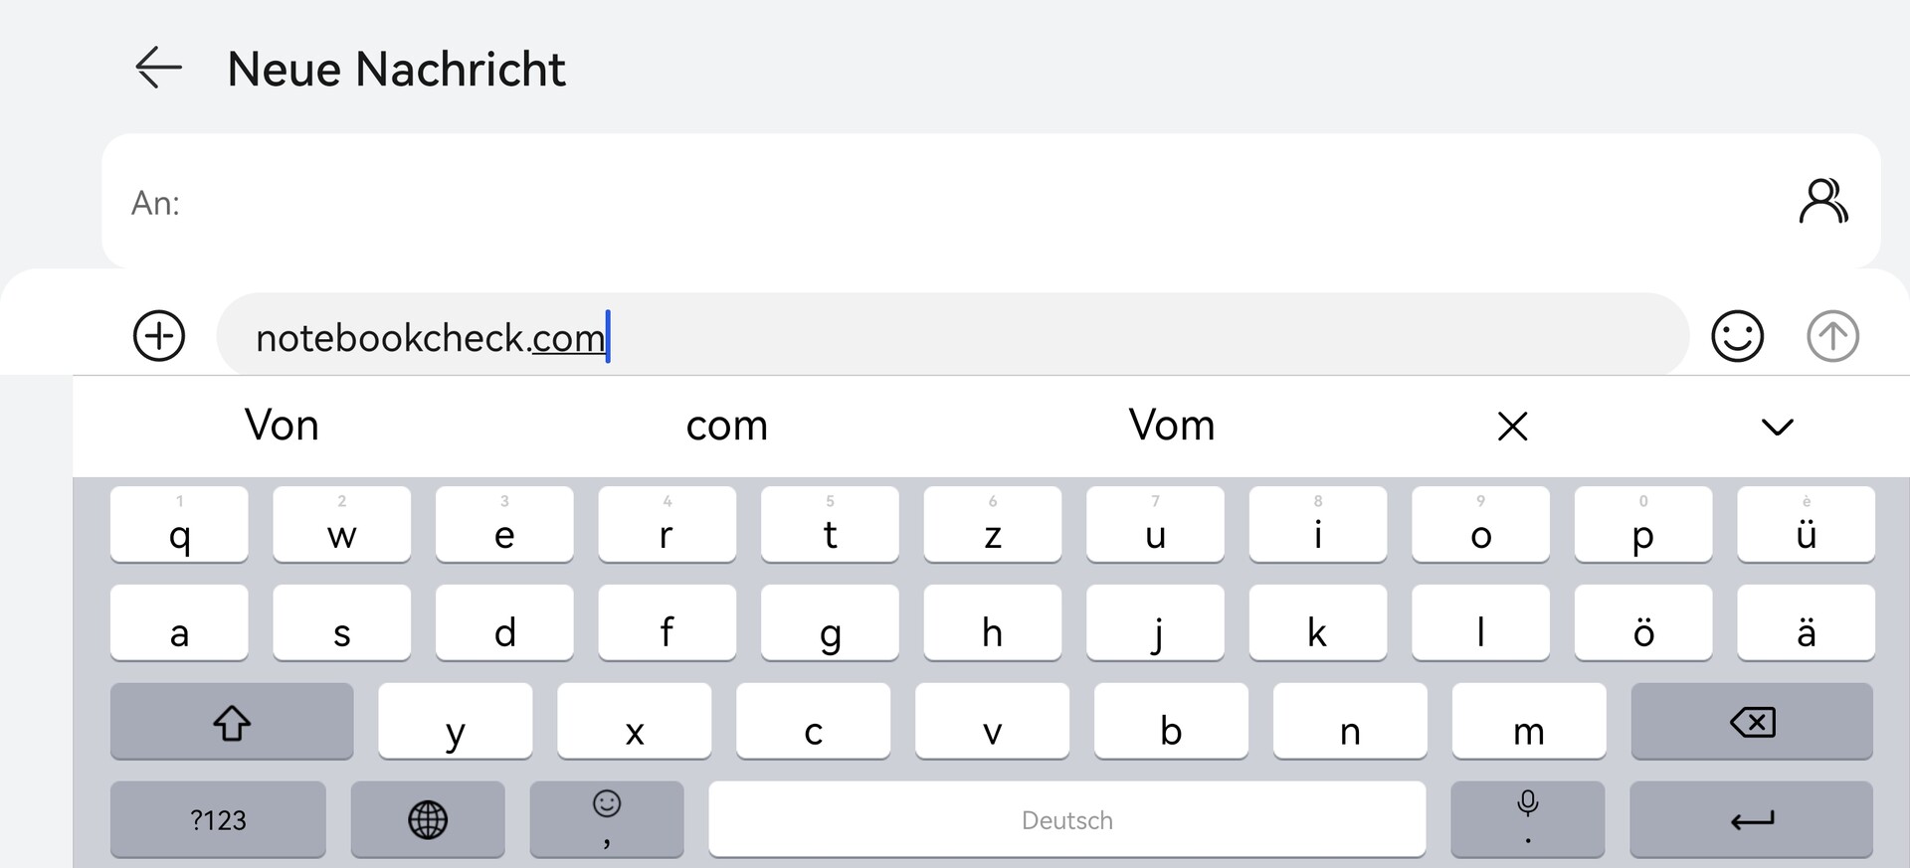Switch to ?123 symbols keyboard
Screen dimensions: 1910x868
pyautogui.click(x=218, y=819)
